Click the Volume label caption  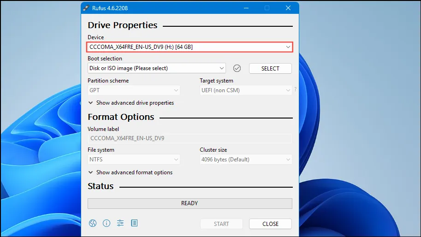[103, 129]
